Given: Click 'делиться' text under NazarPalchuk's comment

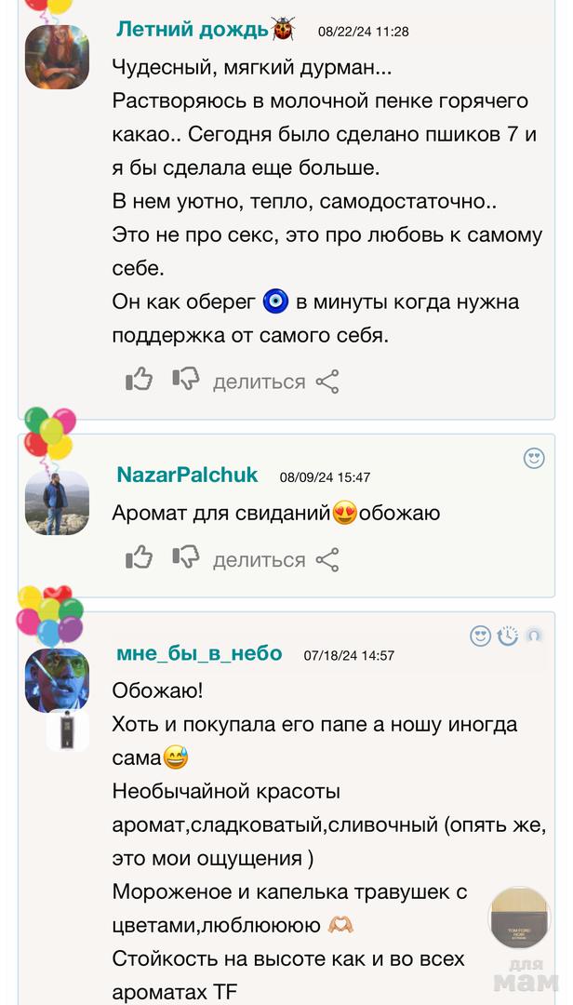Looking at the screenshot, I should [x=259, y=559].
